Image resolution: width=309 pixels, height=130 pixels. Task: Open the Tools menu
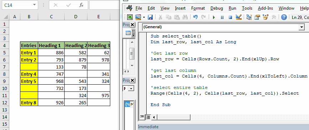coord(247,8)
